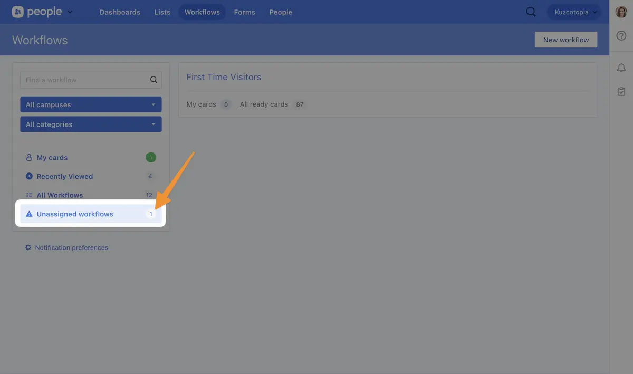633x374 pixels.
Task: Click the New workflow button
Action: (x=566, y=40)
